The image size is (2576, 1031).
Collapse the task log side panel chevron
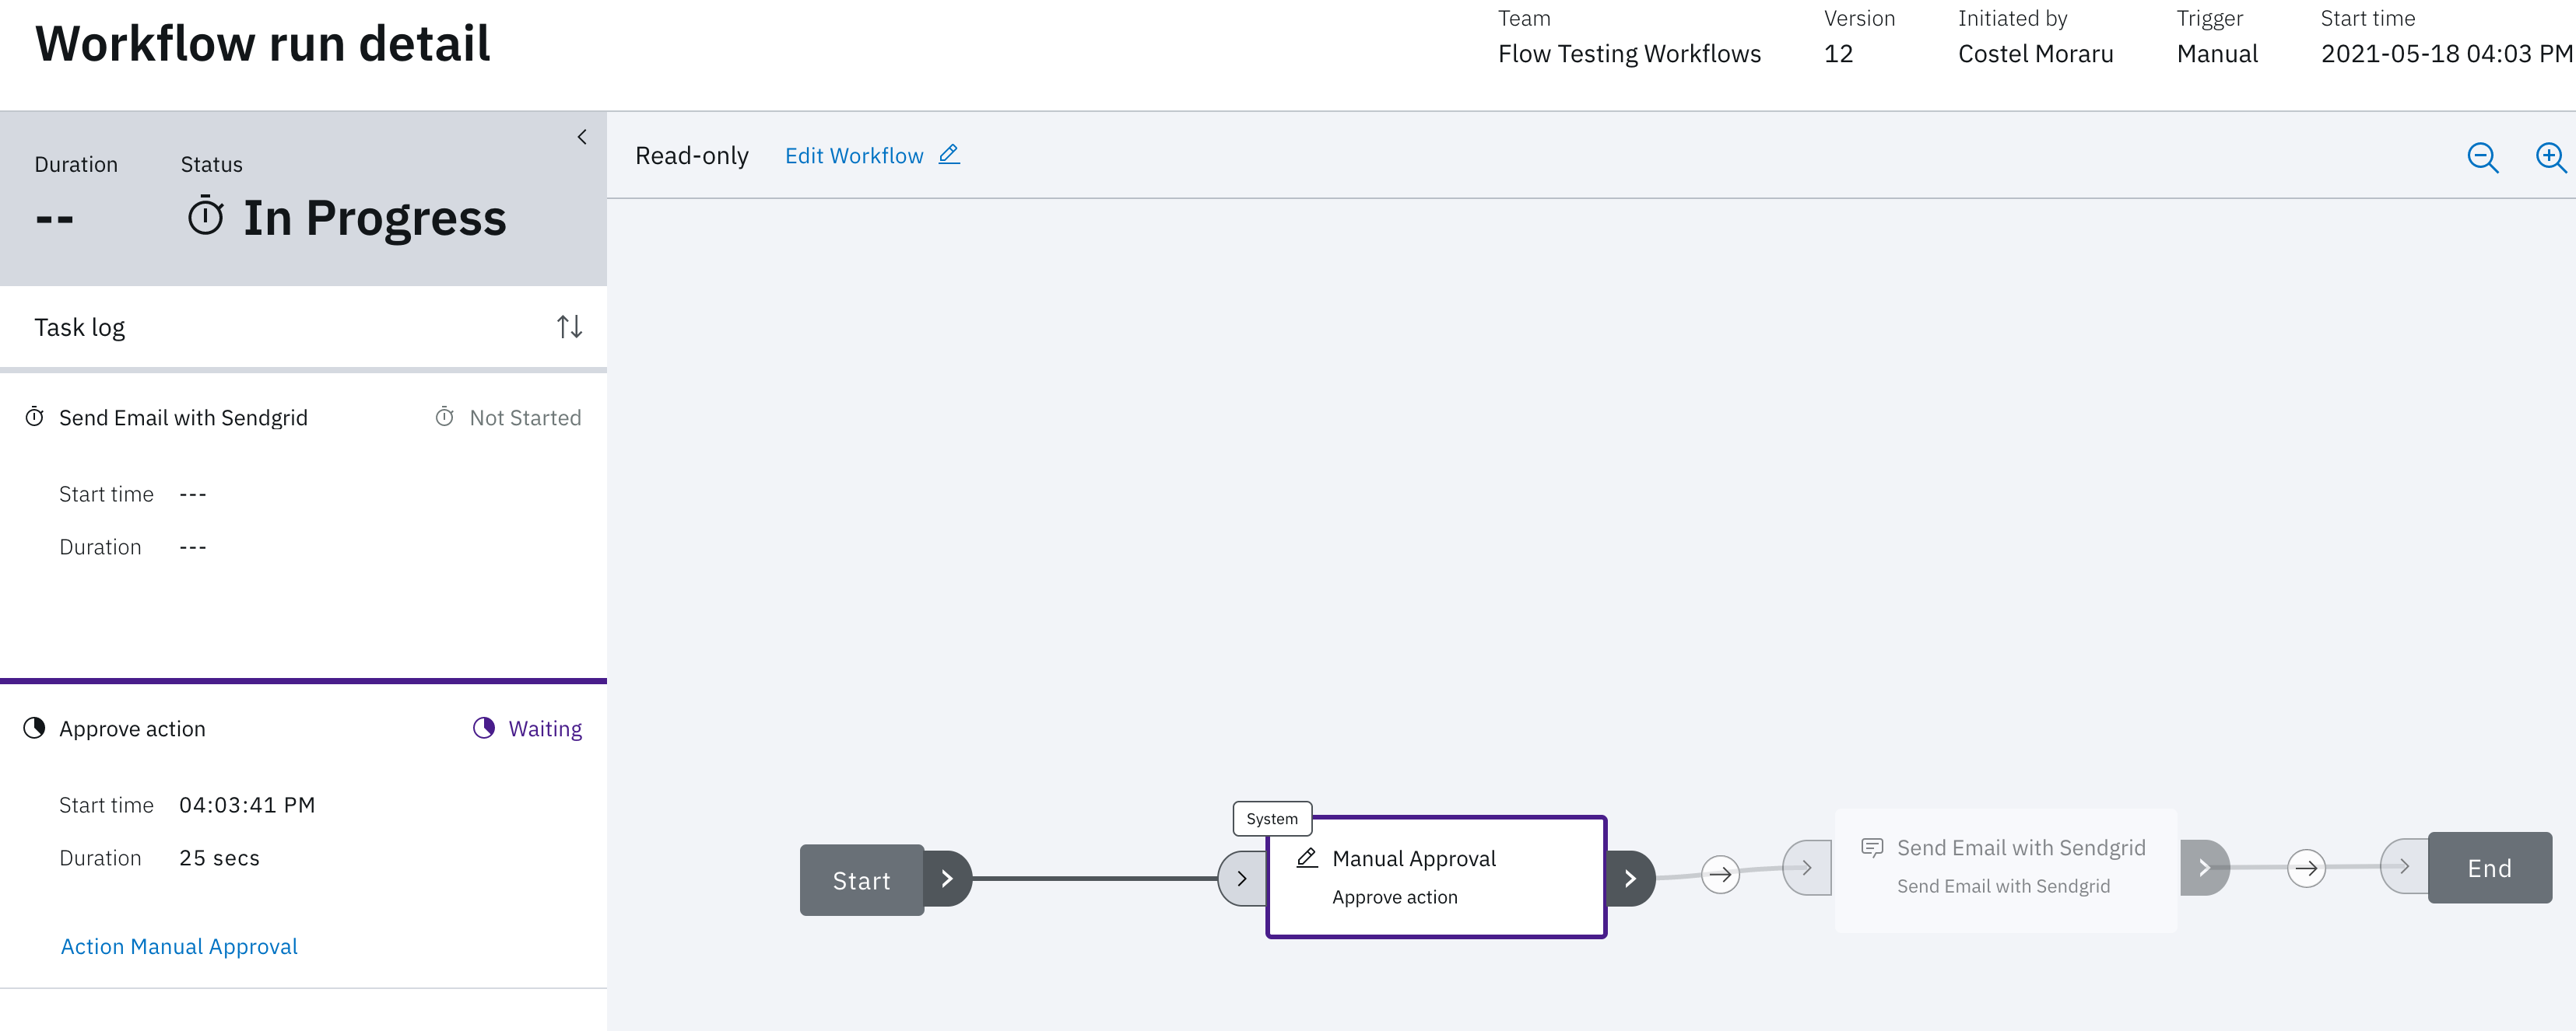click(582, 137)
